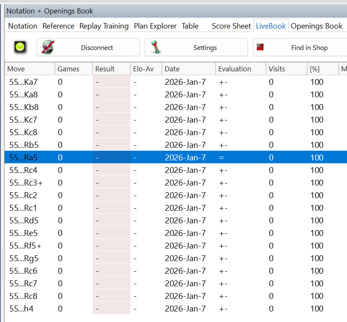
Task: Click the Find in Shop chessboard icon
Action: tap(260, 47)
